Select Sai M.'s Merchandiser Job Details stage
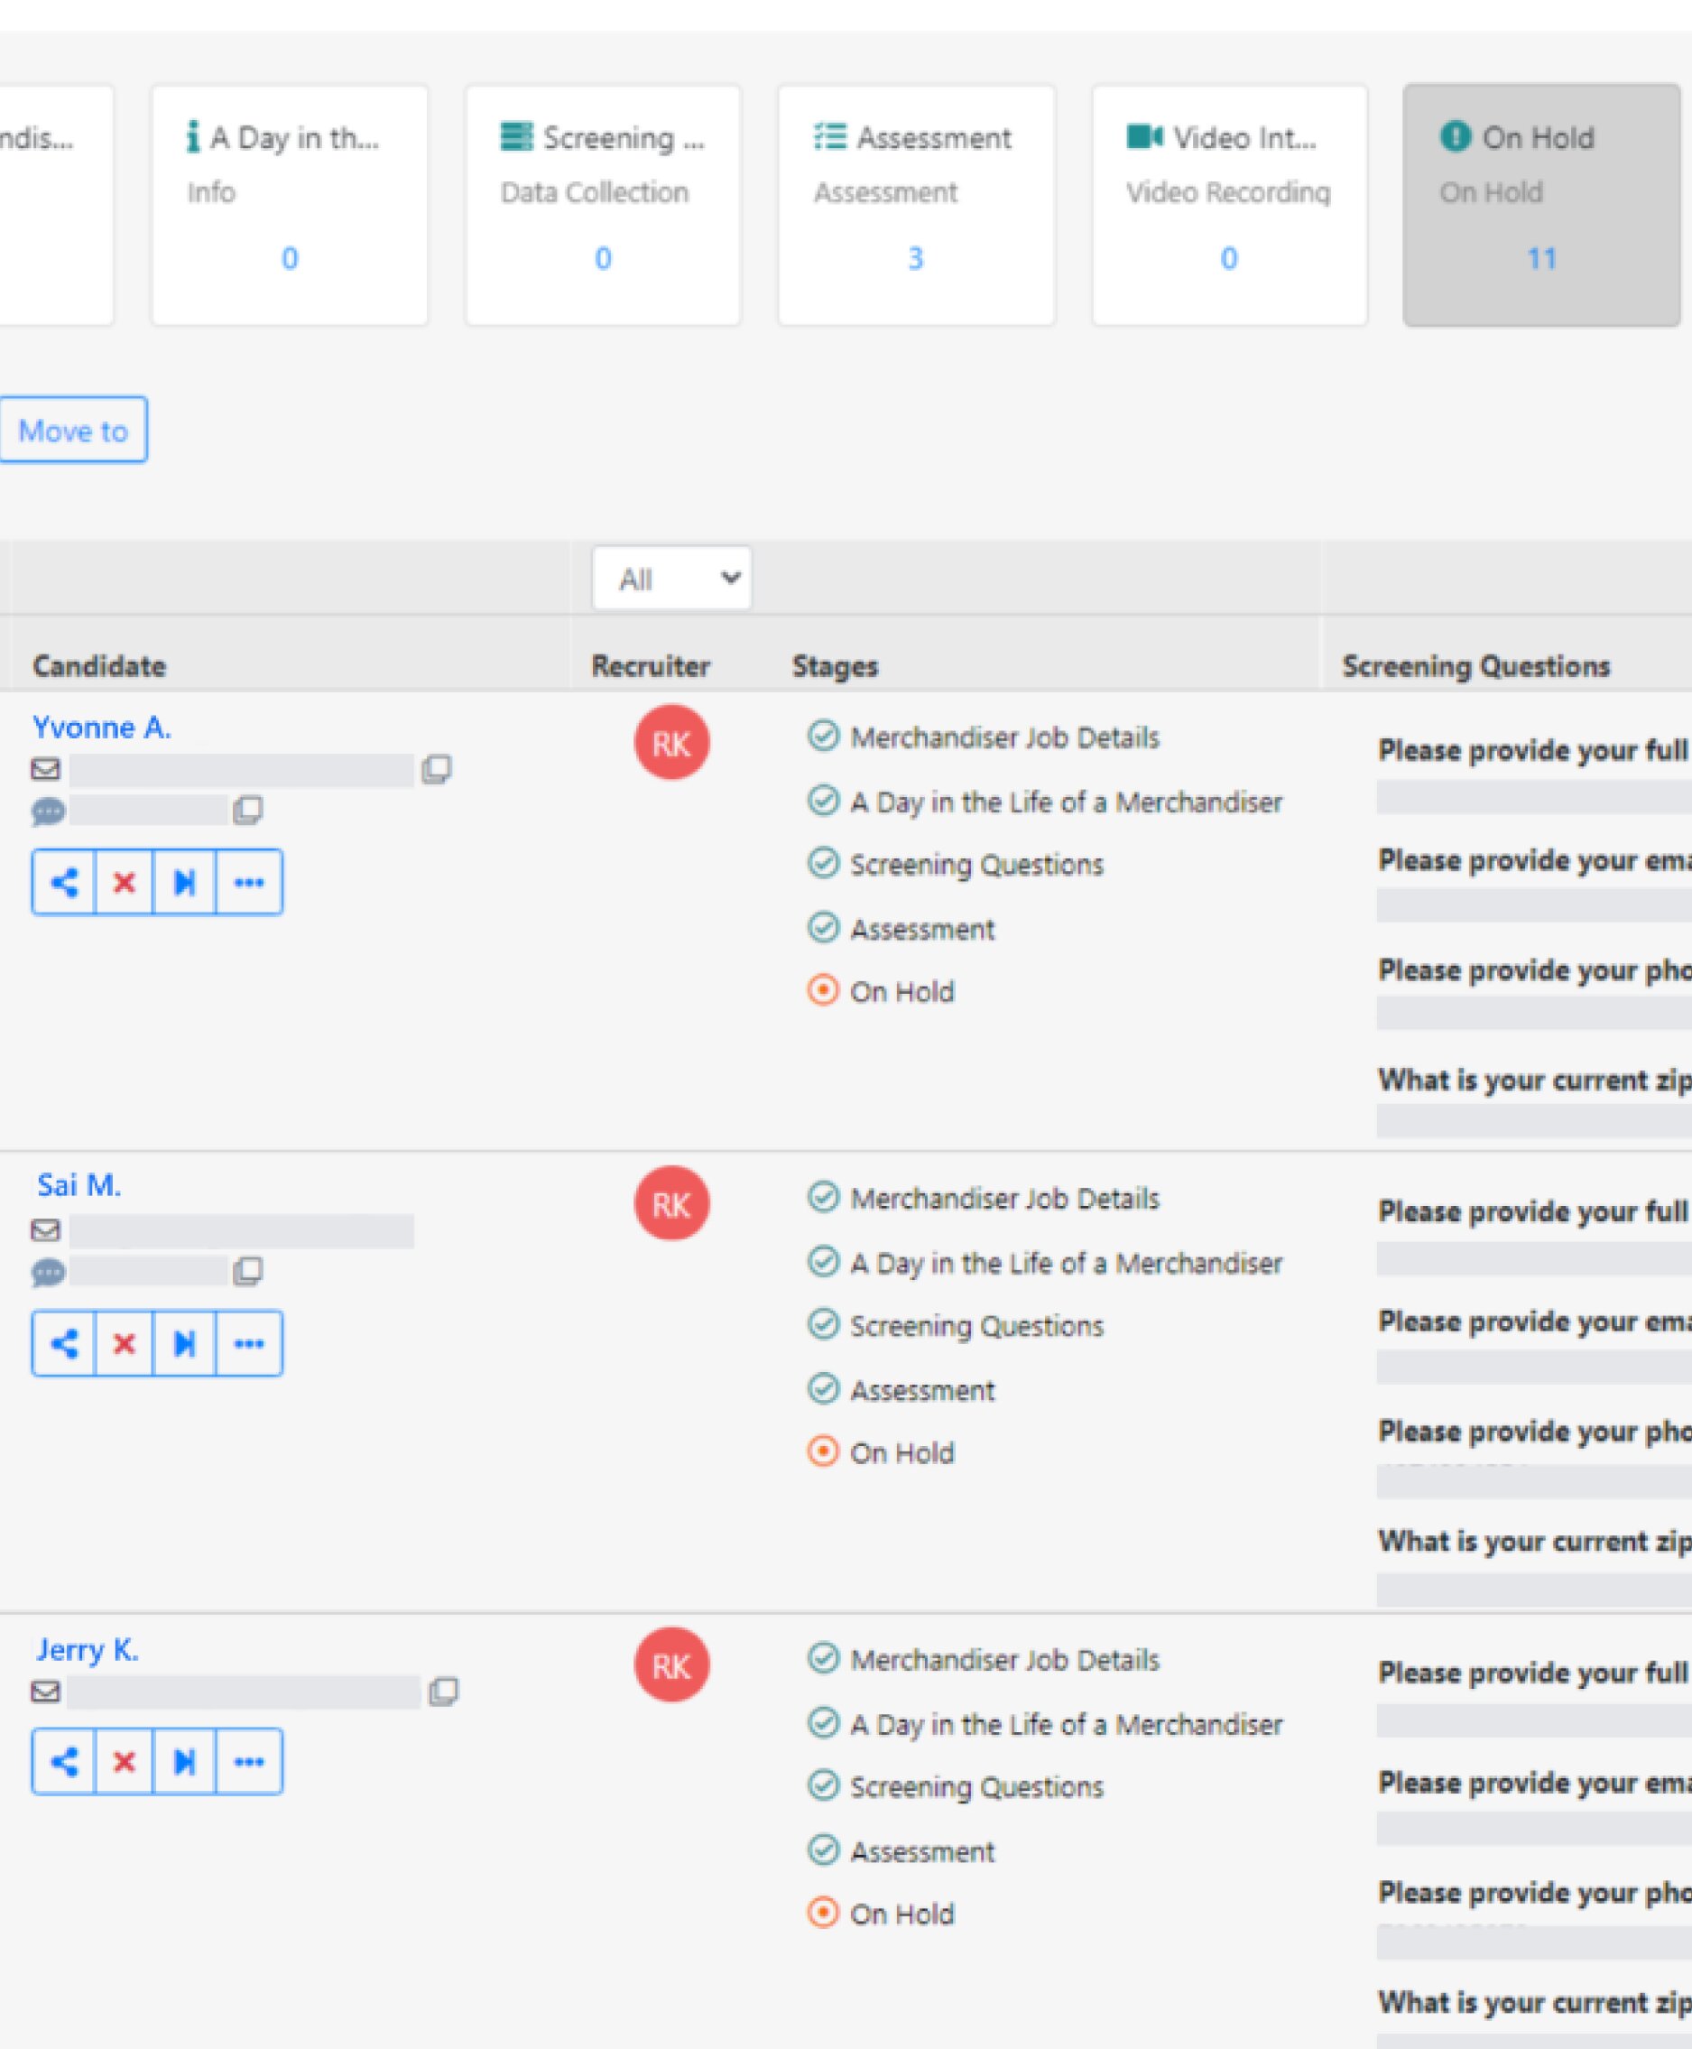This screenshot has height=2049, width=1692. coord(985,1198)
